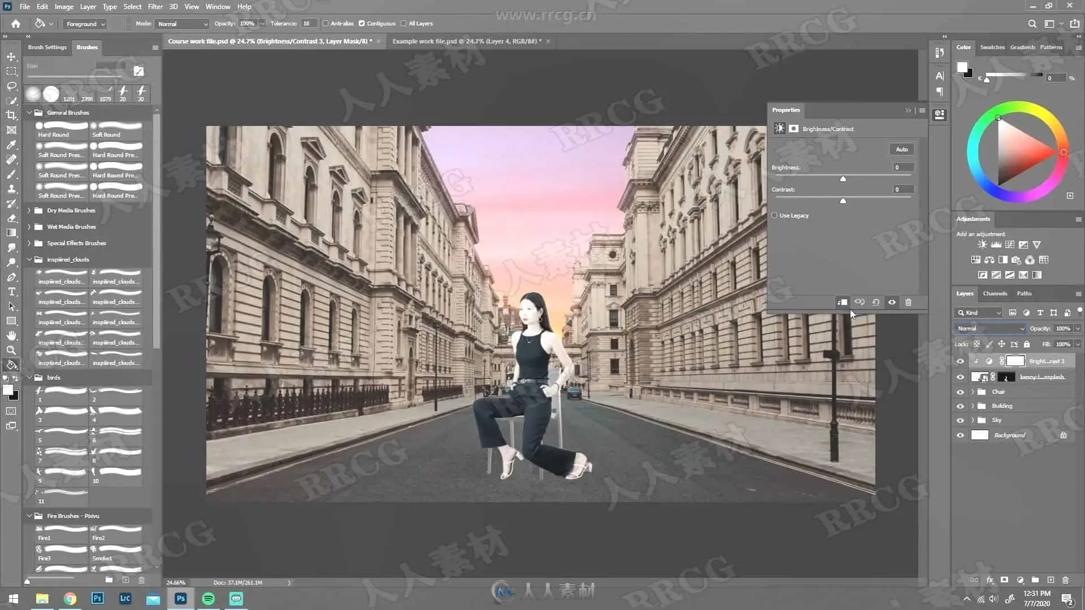The image size is (1085, 610).
Task: Hide the Background layer
Action: [960, 435]
